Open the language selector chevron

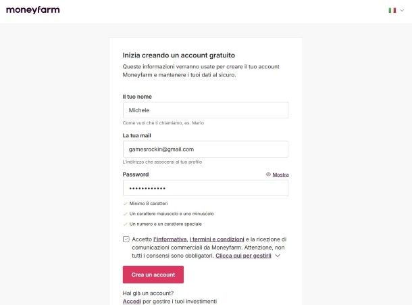pos(402,10)
